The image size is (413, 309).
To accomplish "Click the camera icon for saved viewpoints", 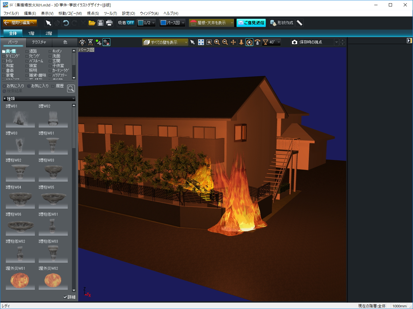I will pos(295,42).
